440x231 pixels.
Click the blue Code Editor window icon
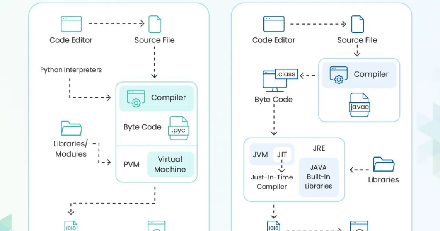click(x=274, y=24)
